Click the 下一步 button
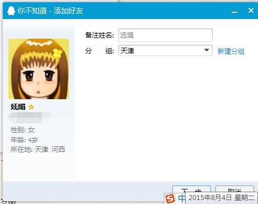258x204 pixels. pyautogui.click(x=191, y=189)
